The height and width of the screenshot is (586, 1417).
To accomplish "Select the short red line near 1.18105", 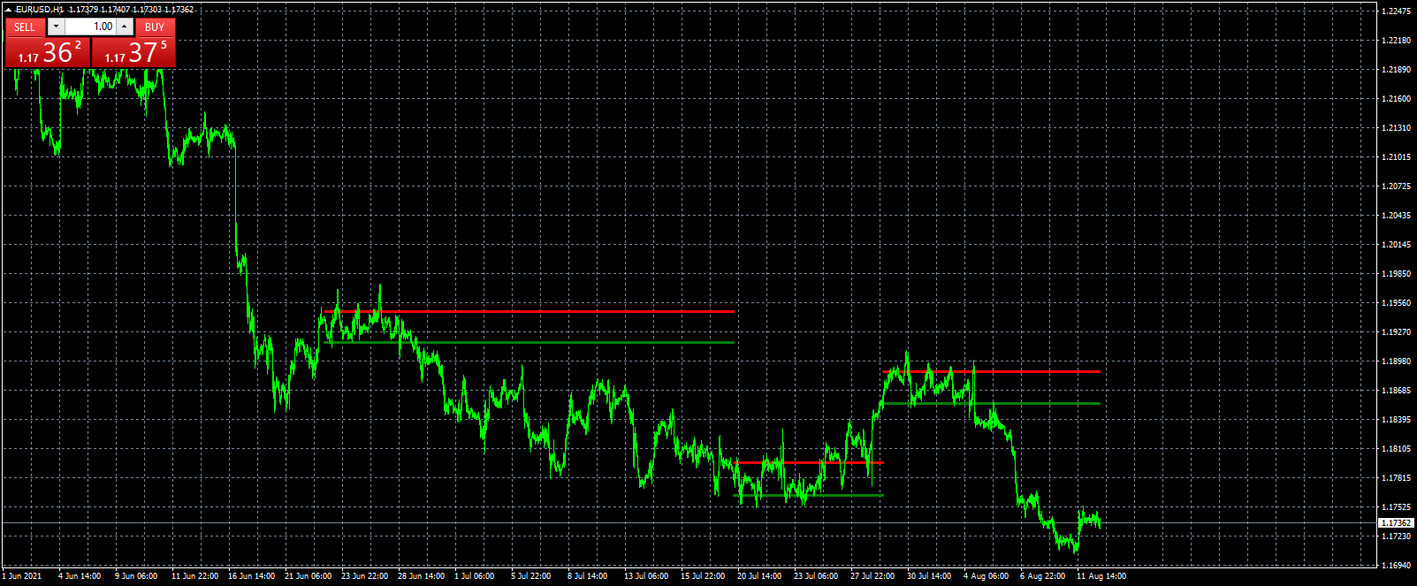I will click(x=809, y=462).
